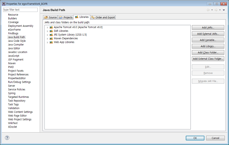Switch to the Source tab

point(50,17)
